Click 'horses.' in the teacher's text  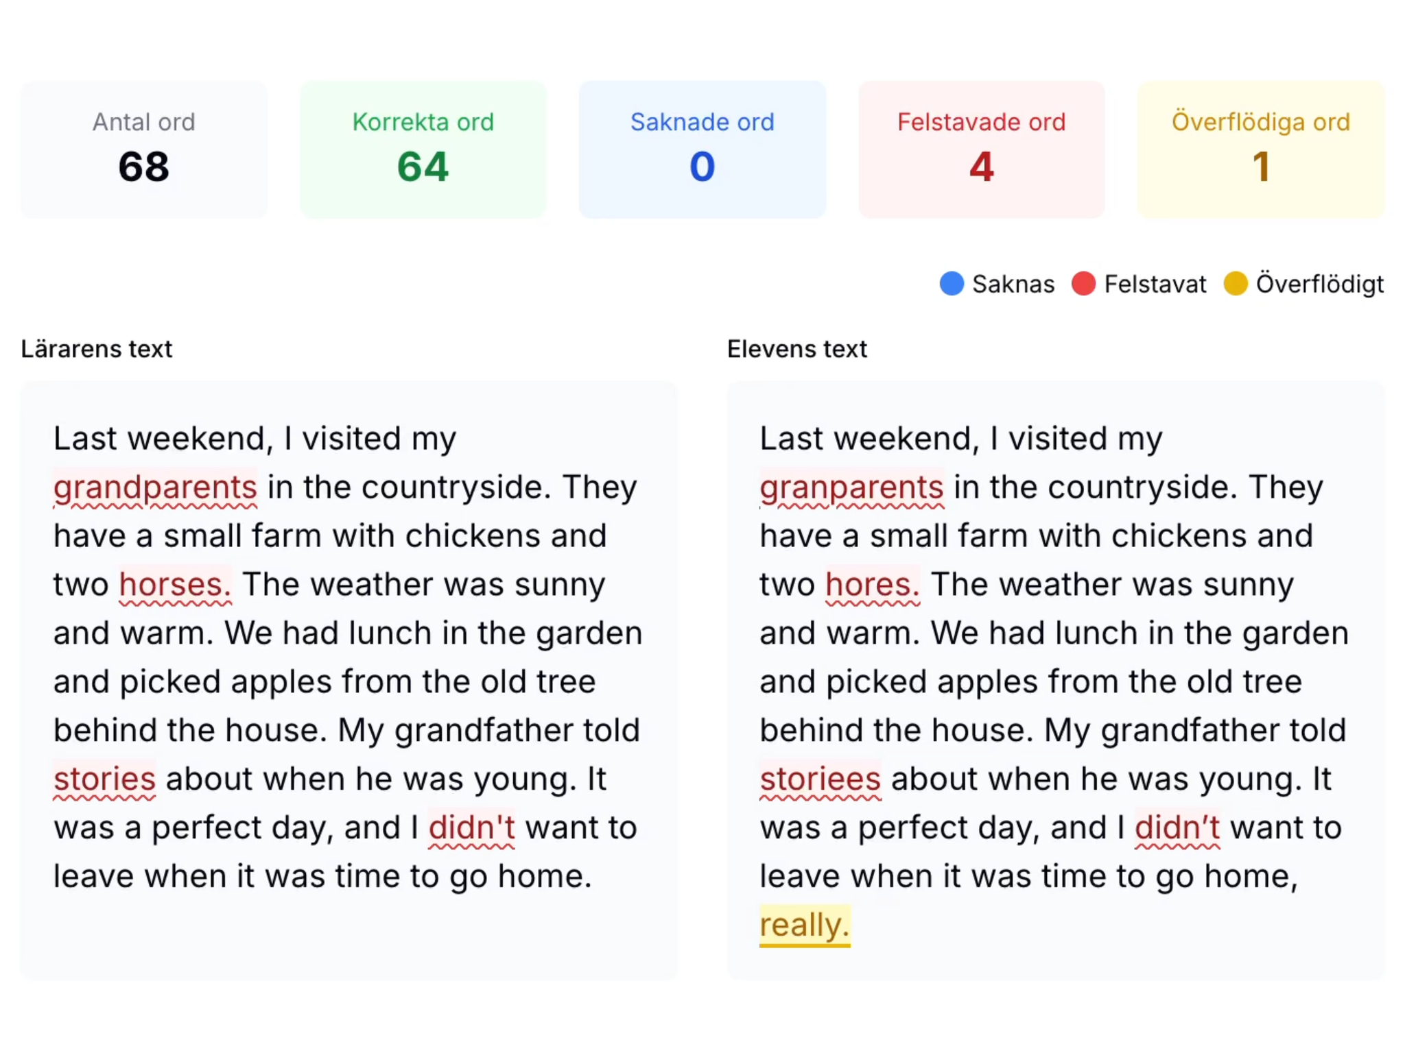point(175,585)
